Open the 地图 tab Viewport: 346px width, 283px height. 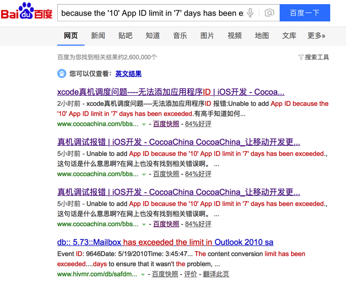click(262, 35)
